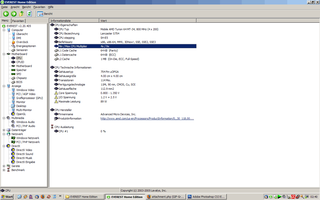Collapse the Anzeige tree node

click(4, 86)
